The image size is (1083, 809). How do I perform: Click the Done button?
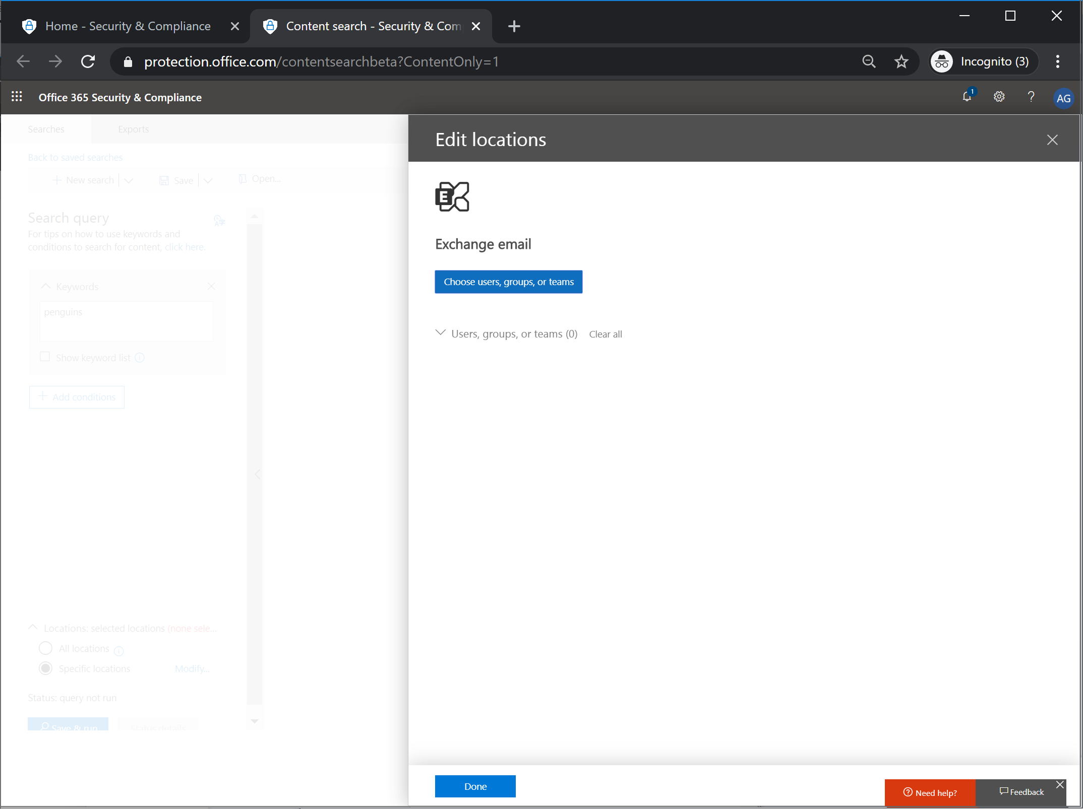475,785
